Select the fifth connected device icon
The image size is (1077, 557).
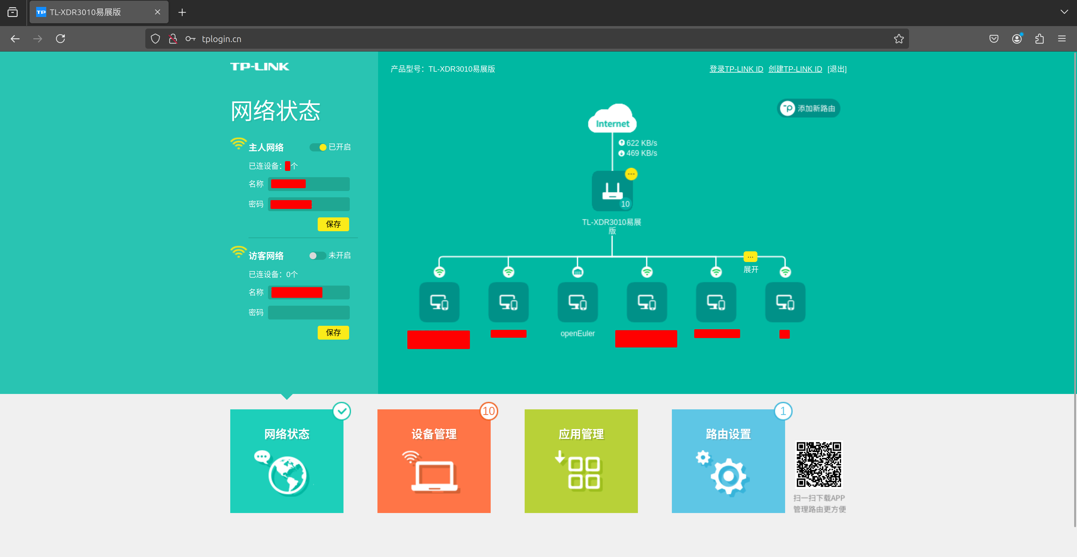coord(716,302)
